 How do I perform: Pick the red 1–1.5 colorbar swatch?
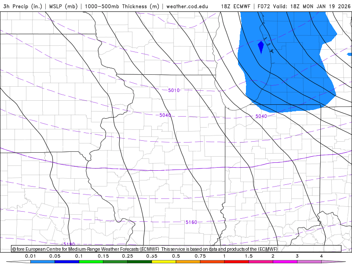tap(237, 262)
